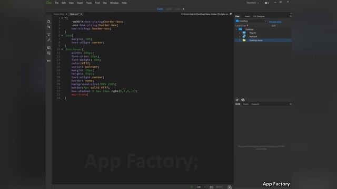The image size is (337, 189).
Task: Click the Manage Sites link
Action: coord(275,22)
